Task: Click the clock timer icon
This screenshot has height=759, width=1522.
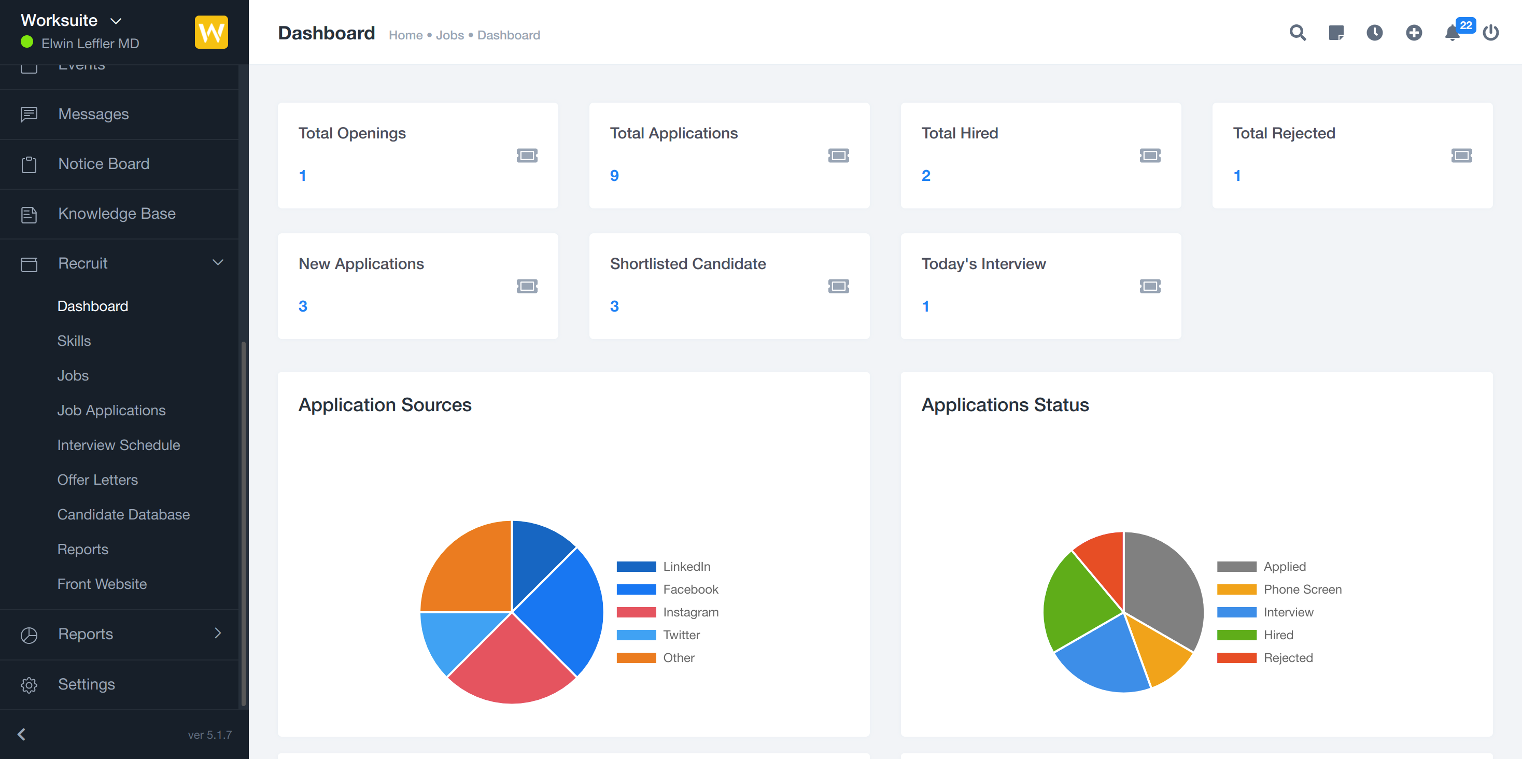Action: pos(1374,33)
